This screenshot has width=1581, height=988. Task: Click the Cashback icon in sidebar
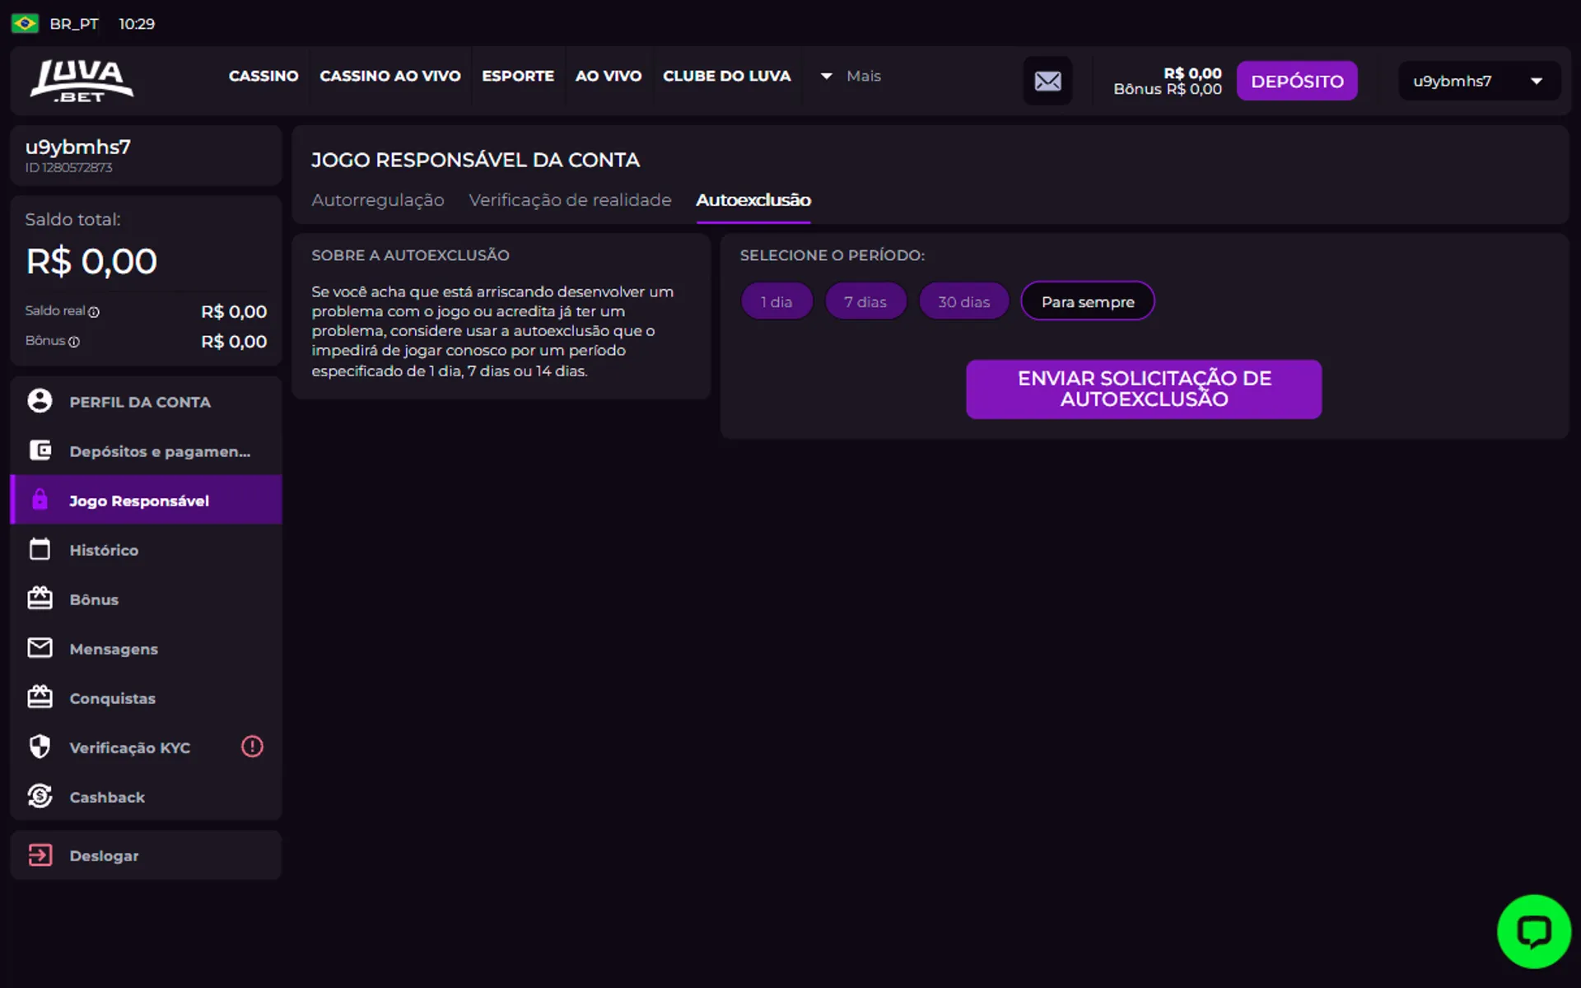[x=40, y=796]
